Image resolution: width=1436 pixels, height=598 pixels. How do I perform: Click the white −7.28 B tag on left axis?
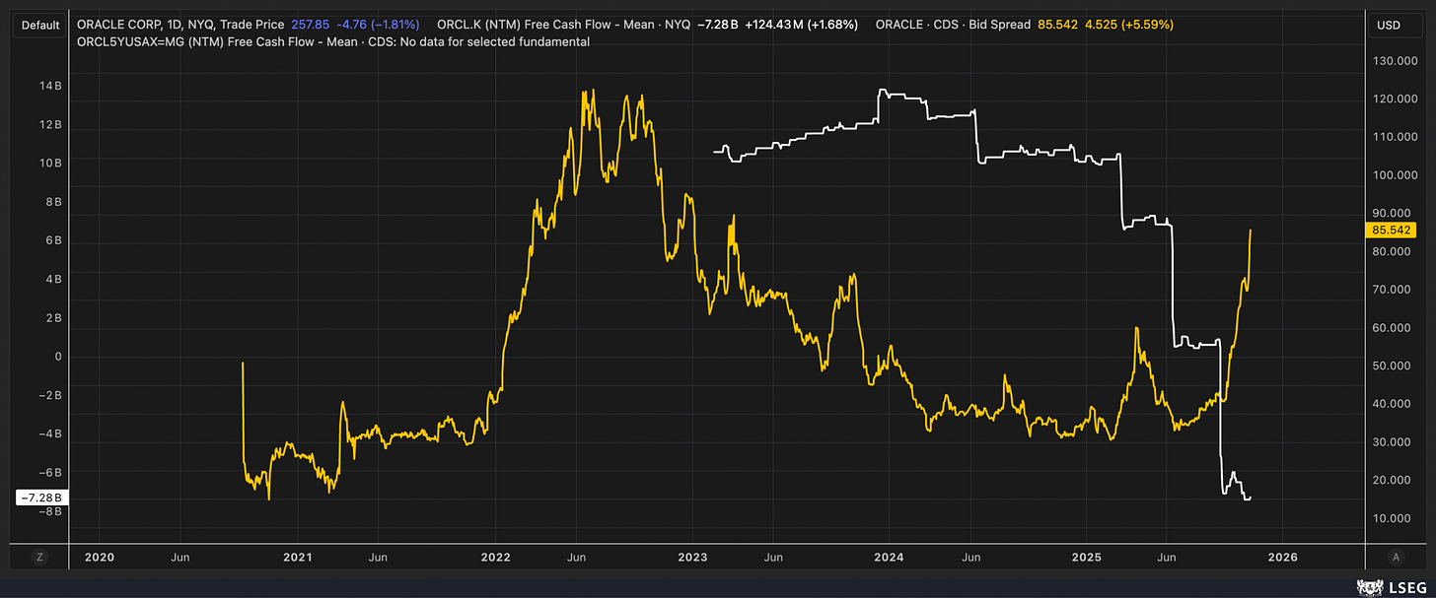click(x=41, y=498)
